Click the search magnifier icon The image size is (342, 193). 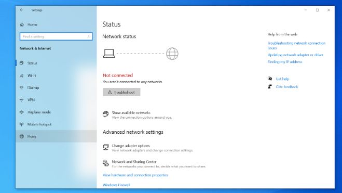(89, 36)
